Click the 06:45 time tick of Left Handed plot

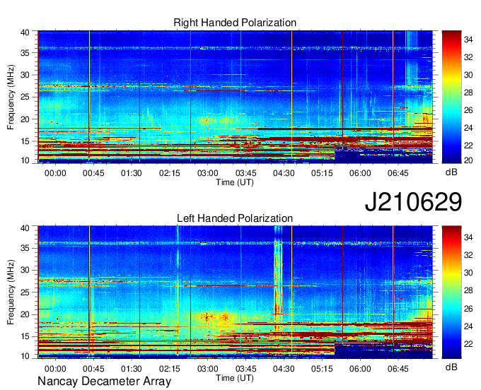pyautogui.click(x=398, y=369)
